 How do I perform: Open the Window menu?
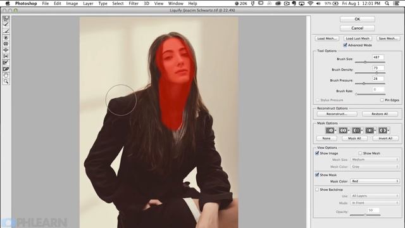click(176, 3)
